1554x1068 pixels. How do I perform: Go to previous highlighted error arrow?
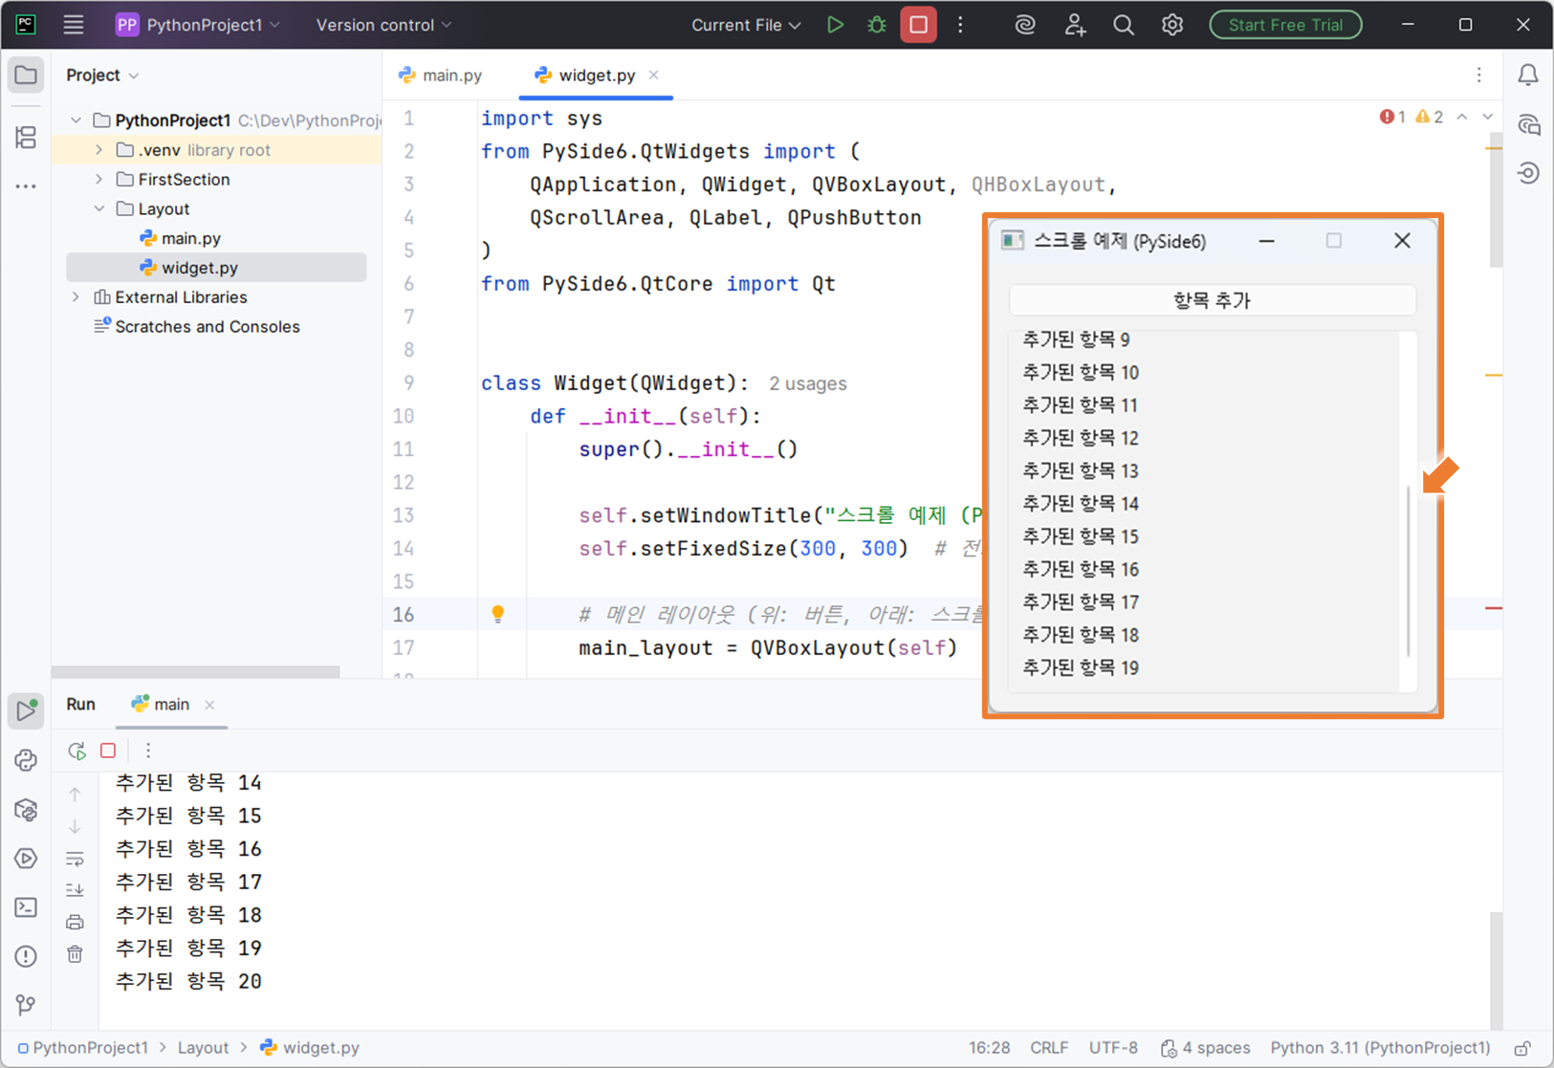[1462, 117]
